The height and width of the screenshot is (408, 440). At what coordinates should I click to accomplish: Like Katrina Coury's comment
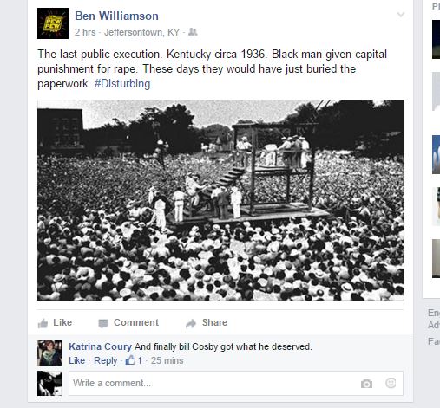point(77,360)
